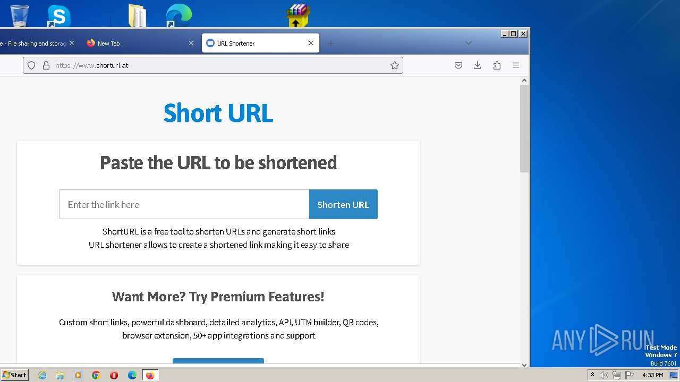Open the Extensions puzzle icon
The height and width of the screenshot is (382, 680).
(x=497, y=65)
